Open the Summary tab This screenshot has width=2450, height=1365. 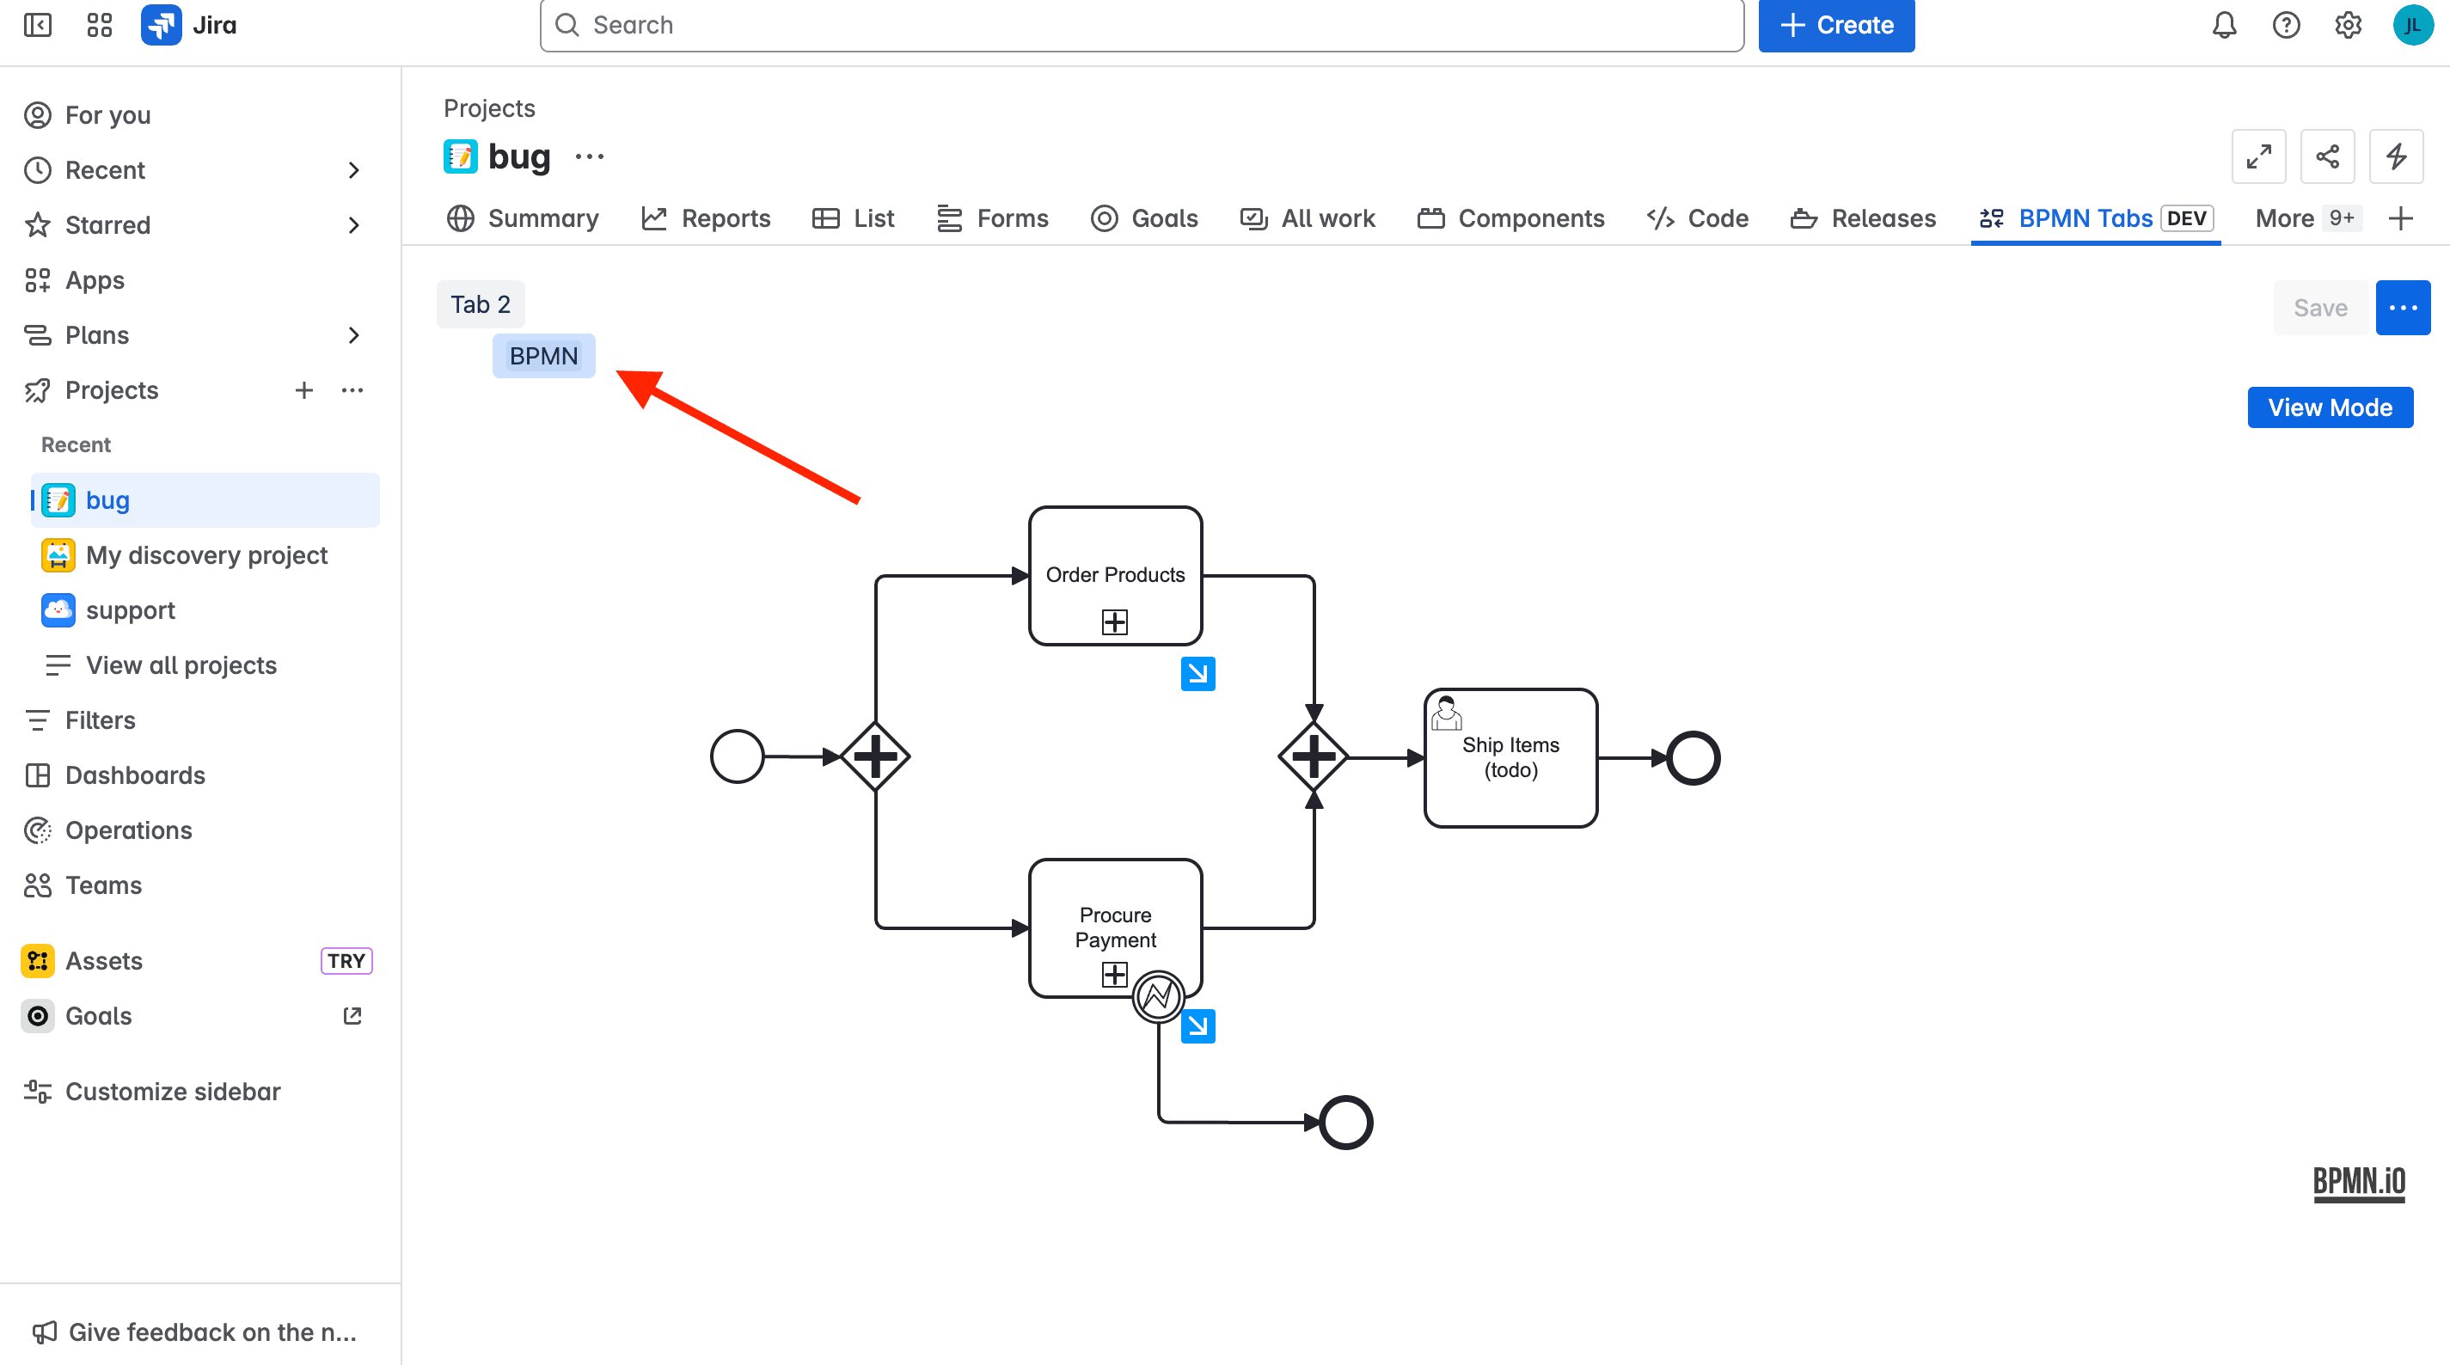(x=524, y=219)
